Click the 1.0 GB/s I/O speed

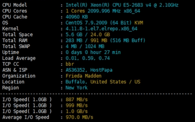click(x=77, y=111)
